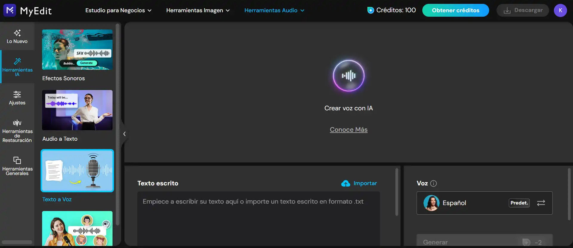
Task: Click into the Texto escrito input area
Action: (x=258, y=219)
